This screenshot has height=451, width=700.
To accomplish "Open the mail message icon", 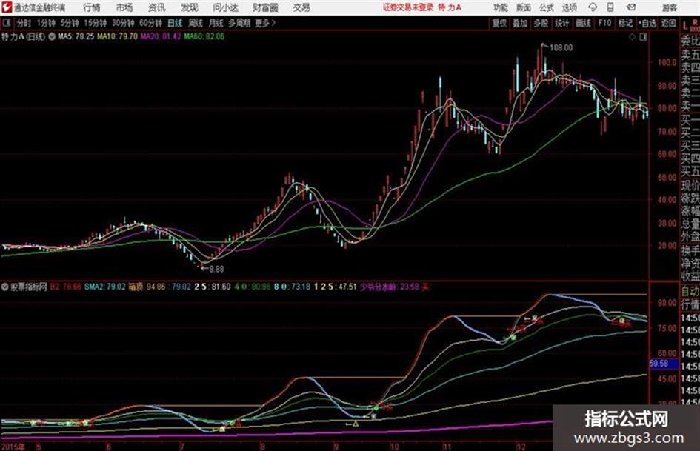I will coord(631,7).
